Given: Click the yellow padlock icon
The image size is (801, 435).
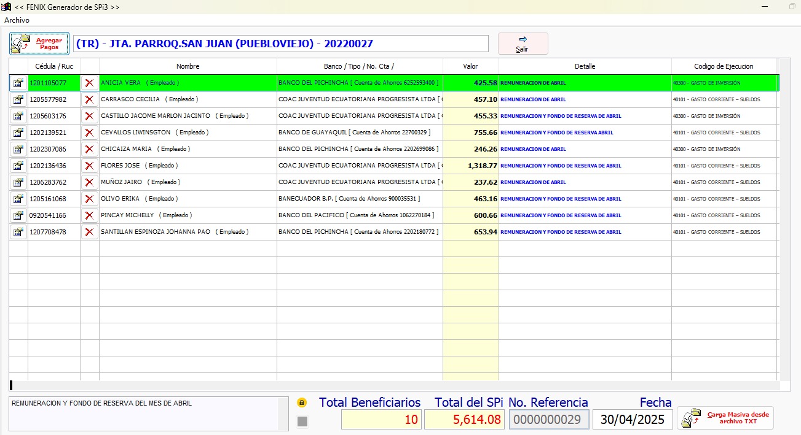Looking at the screenshot, I should pyautogui.click(x=302, y=403).
